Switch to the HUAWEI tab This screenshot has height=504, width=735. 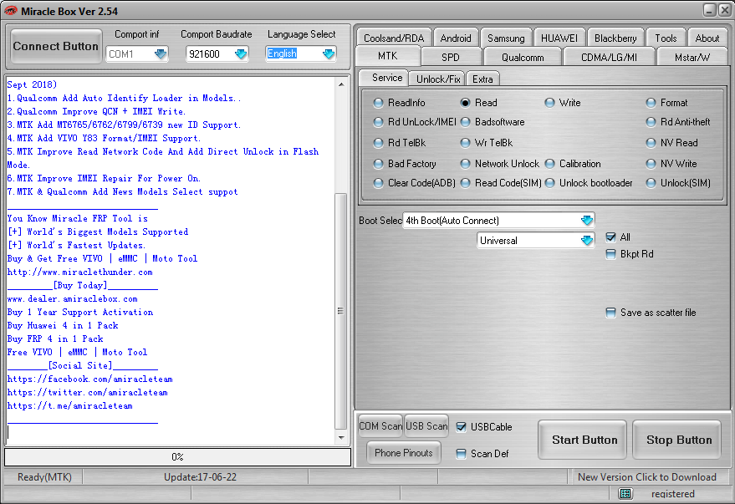[559, 38]
